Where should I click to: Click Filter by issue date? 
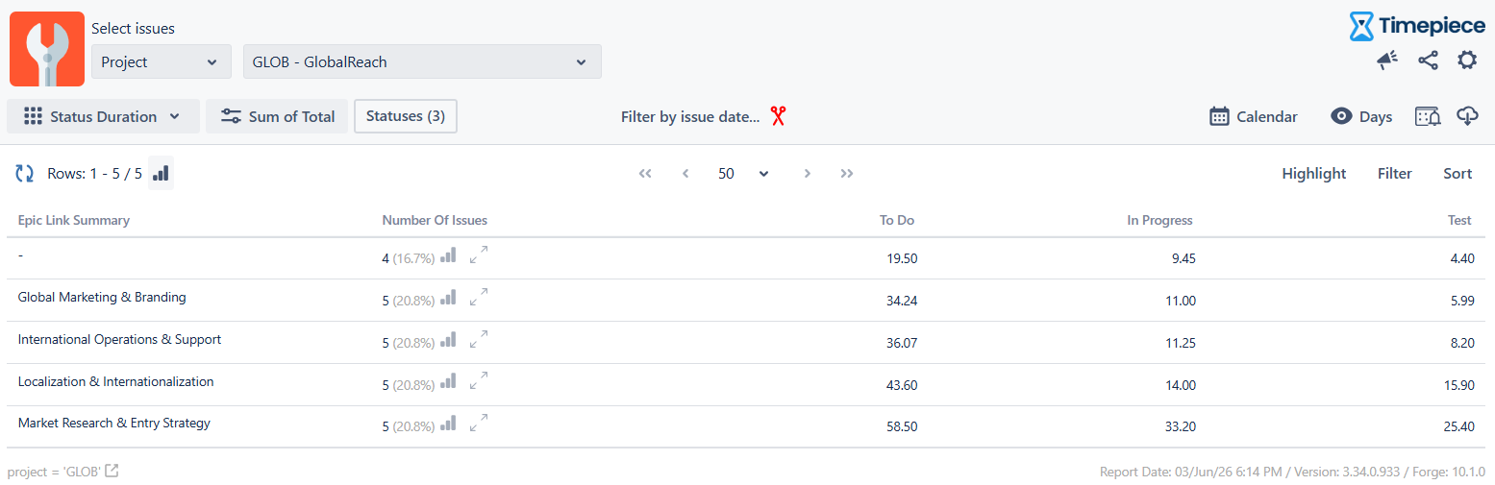click(690, 117)
